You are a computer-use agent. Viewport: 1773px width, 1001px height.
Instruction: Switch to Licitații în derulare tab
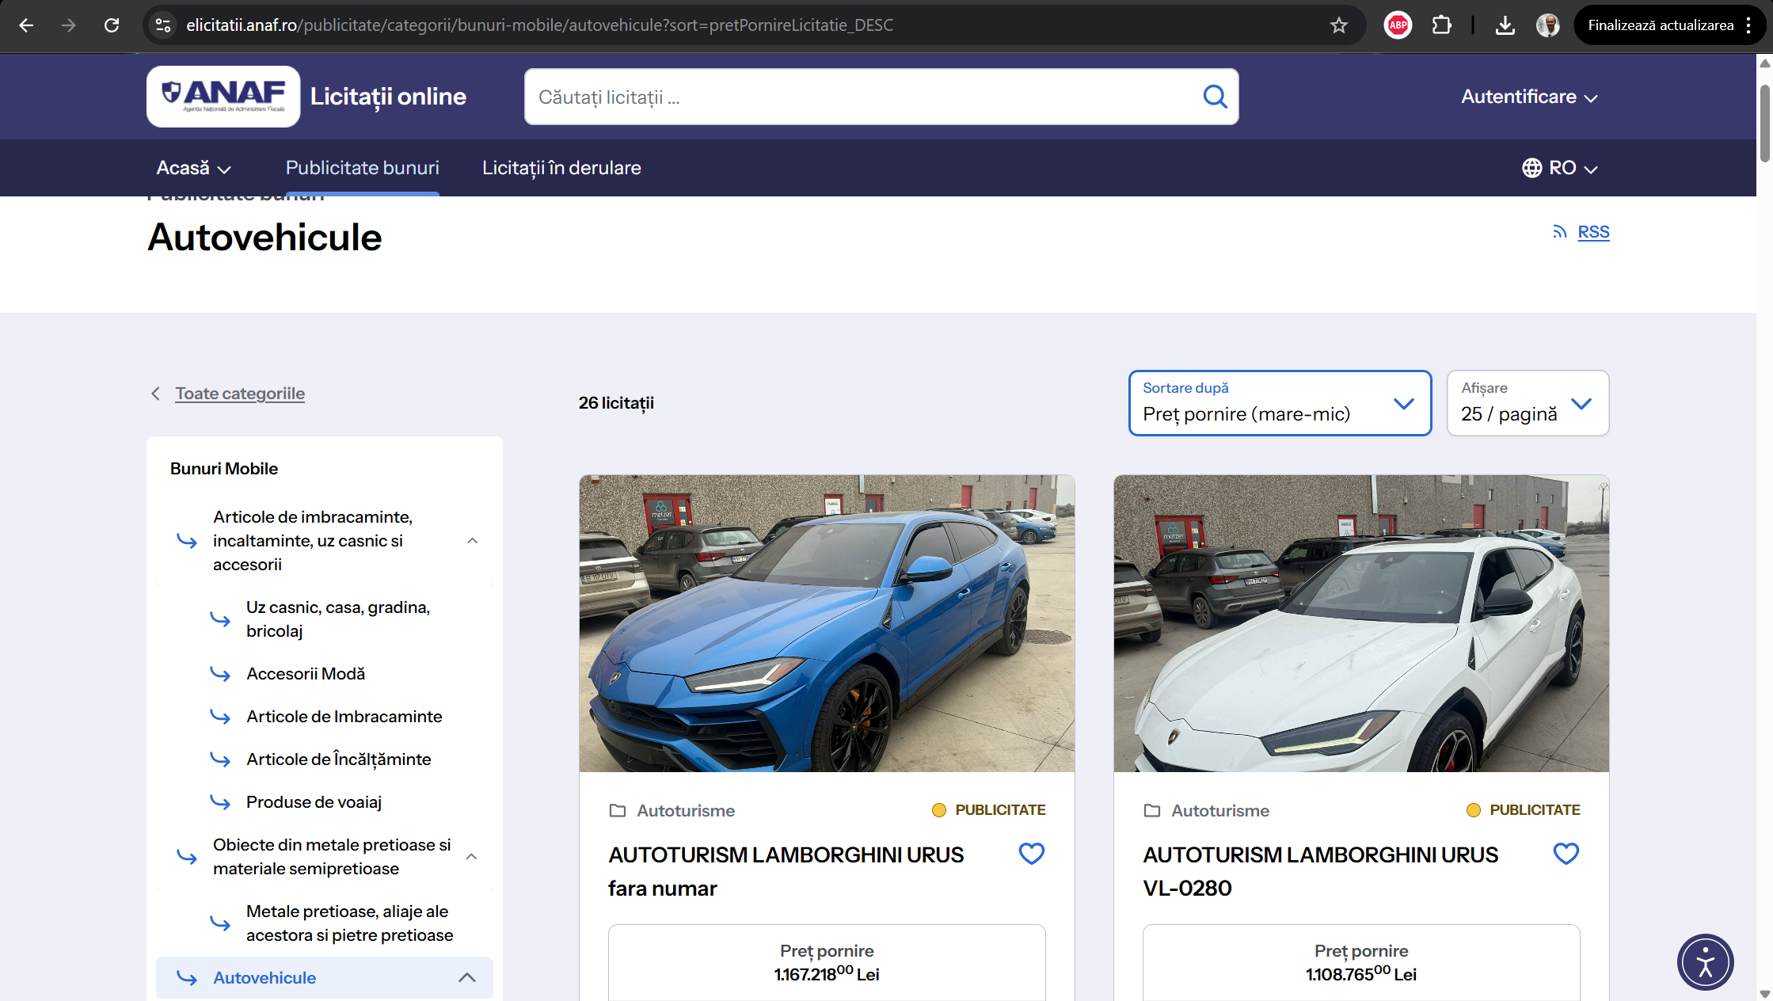click(x=561, y=168)
